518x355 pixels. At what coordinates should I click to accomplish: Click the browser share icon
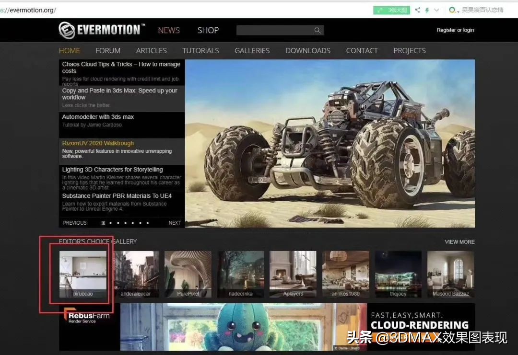pos(418,10)
